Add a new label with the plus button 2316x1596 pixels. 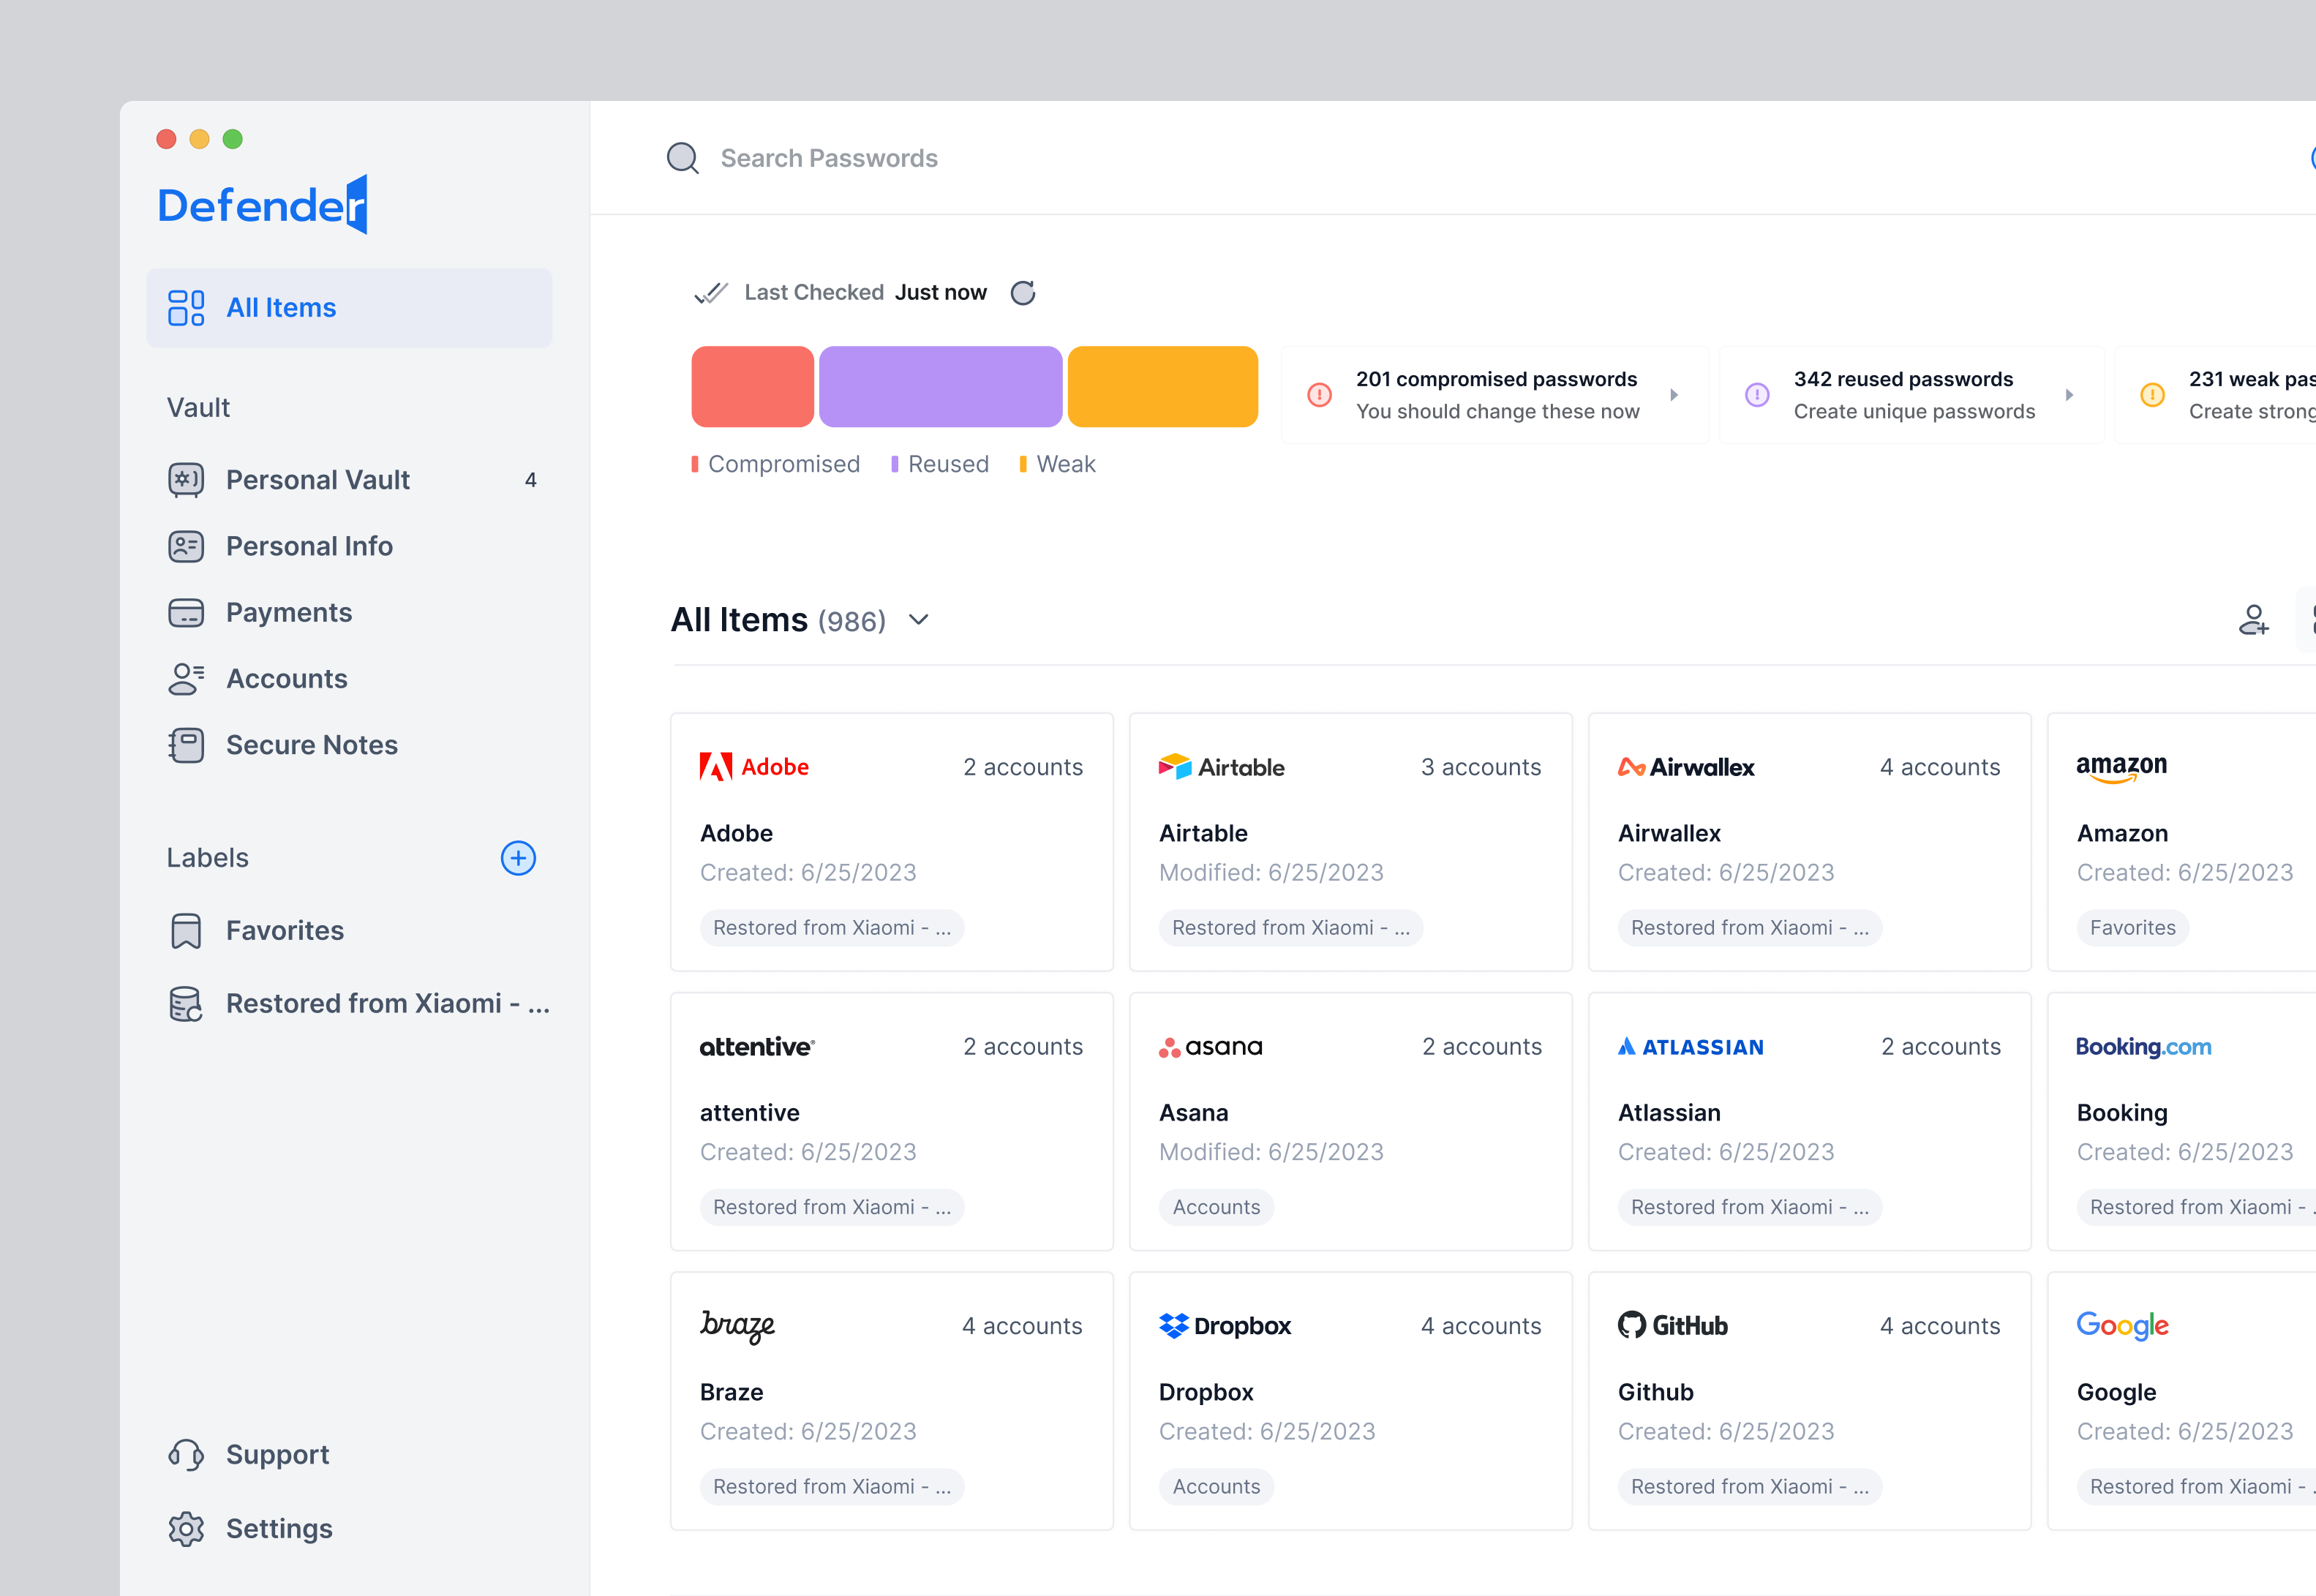coord(518,857)
